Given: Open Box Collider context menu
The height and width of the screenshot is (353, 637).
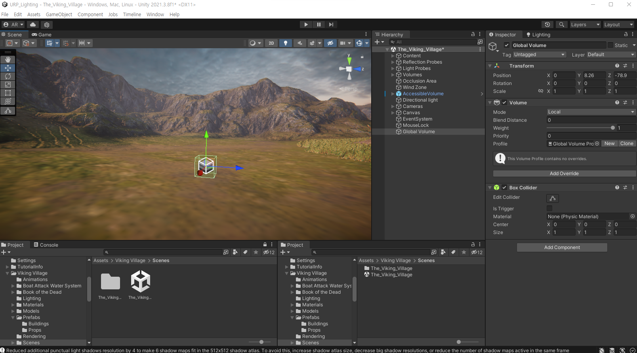Looking at the screenshot, I should pos(633,187).
